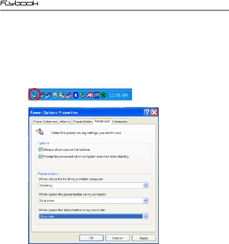The height and width of the screenshot is (244, 229).
Task: Open the ATI tray icon
Action: [x=90, y=95]
